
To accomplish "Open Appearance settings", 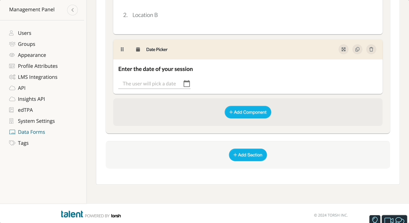I will (x=32, y=55).
